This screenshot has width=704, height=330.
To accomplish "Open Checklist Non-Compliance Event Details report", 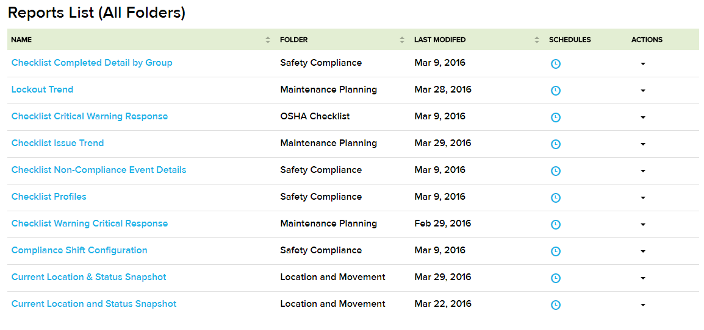I will click(99, 170).
